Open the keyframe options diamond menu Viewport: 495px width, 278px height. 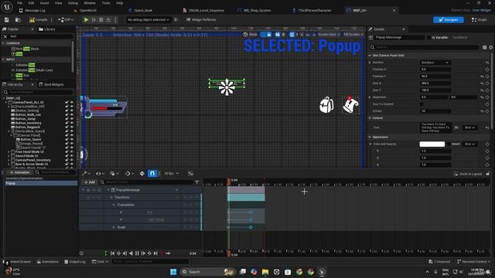click(x=129, y=174)
